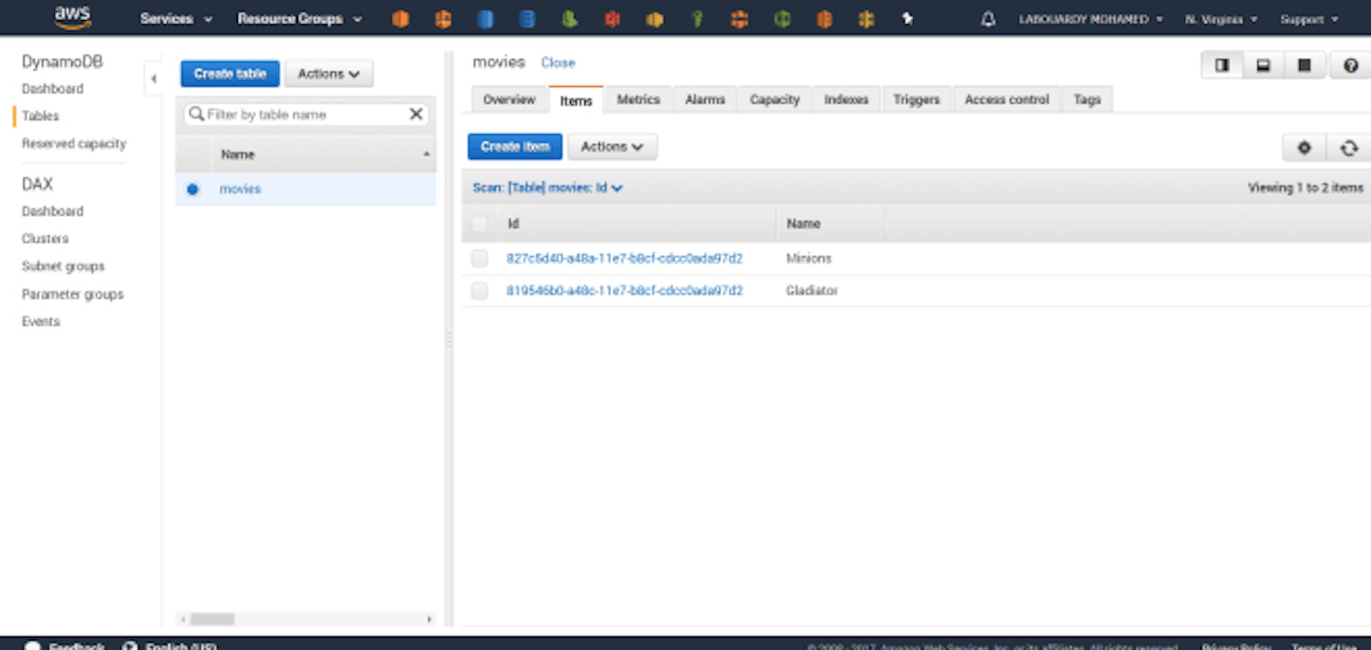Click the tables list scroll-right arrow
This screenshot has height=650, width=1371.
point(428,619)
